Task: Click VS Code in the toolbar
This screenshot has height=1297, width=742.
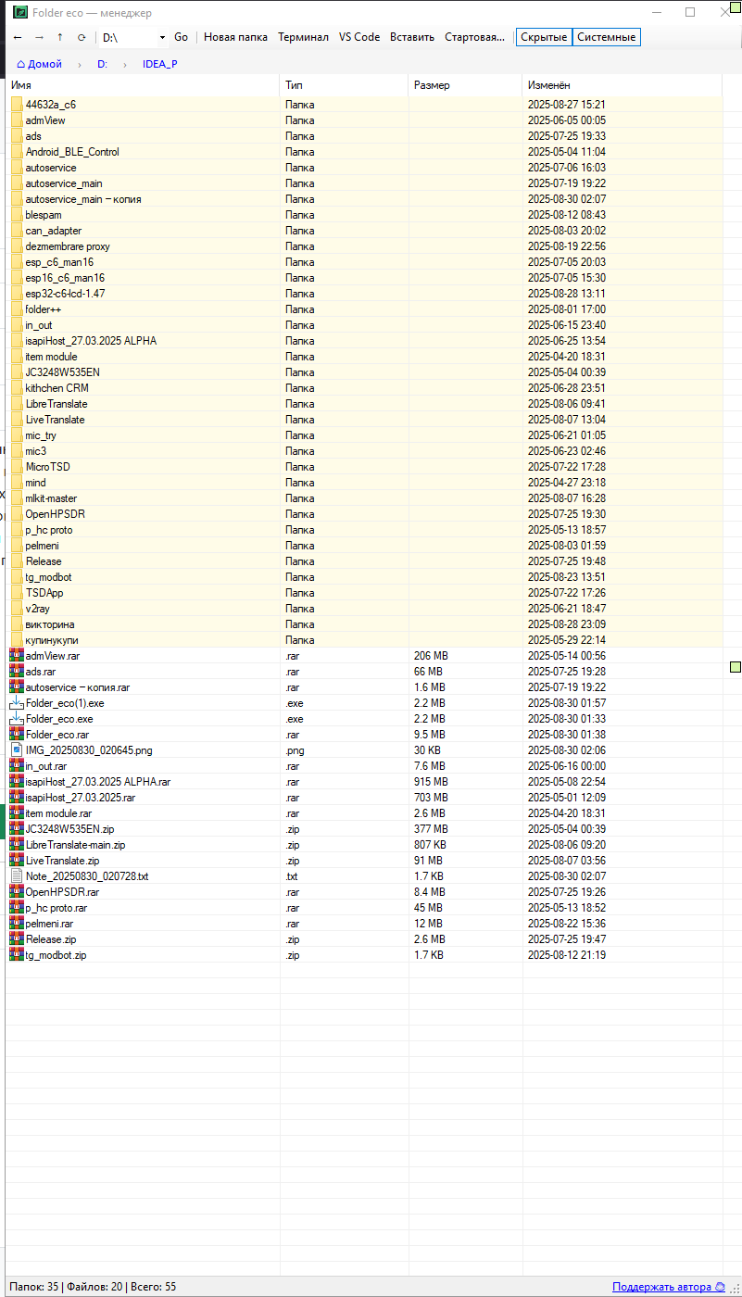Action: click(x=359, y=37)
